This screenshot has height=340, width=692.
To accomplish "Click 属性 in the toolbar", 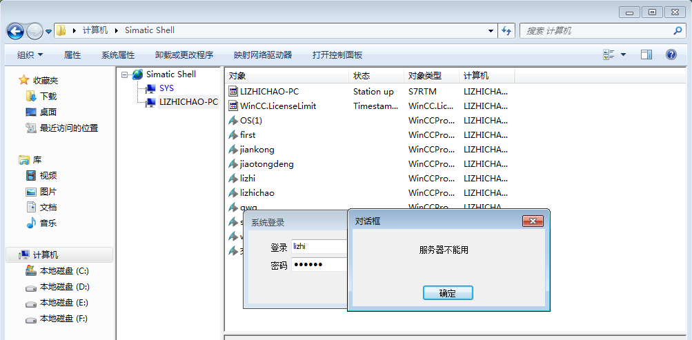I will point(72,54).
